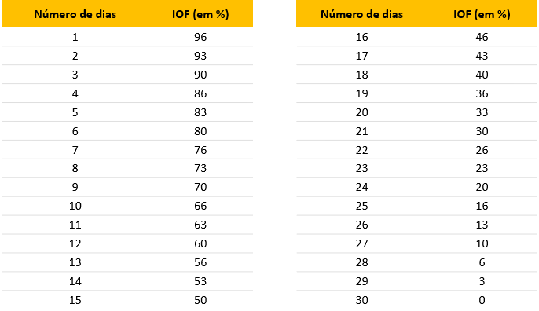Select the cell with IOF value 96

click(200, 37)
